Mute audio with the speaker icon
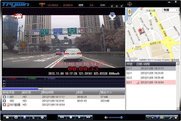 click(x=106, y=117)
